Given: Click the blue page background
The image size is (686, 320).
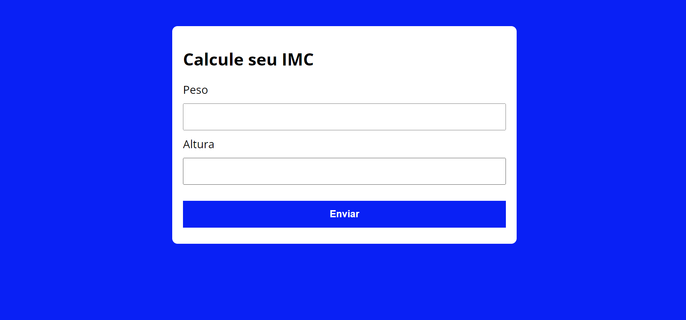Looking at the screenshot, I should (72, 161).
